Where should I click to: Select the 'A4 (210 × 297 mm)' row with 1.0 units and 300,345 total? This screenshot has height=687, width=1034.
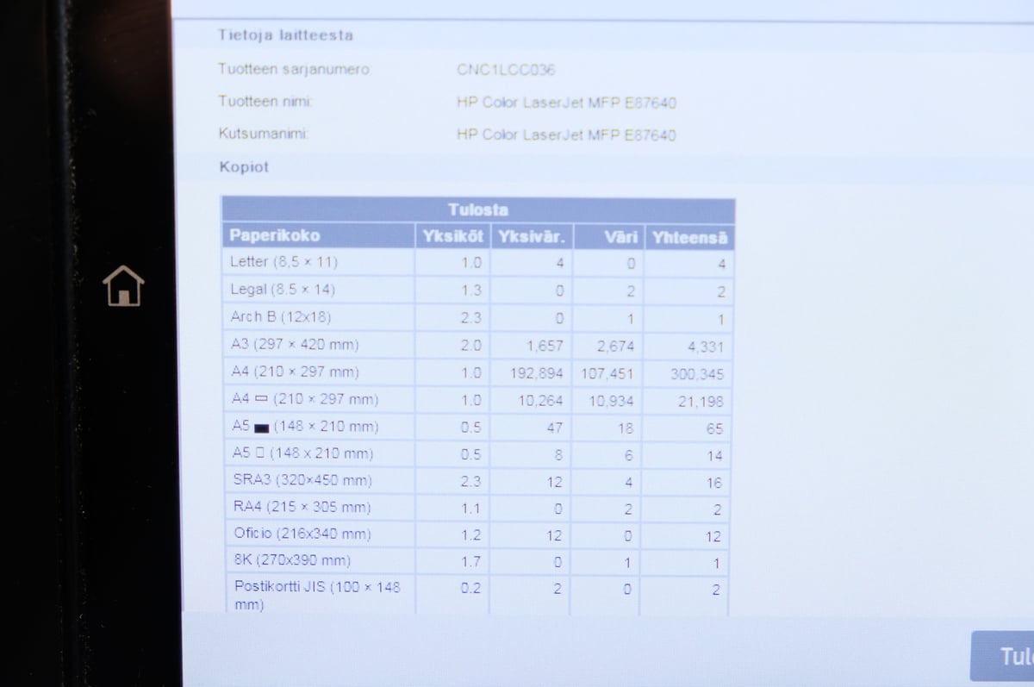pos(478,372)
